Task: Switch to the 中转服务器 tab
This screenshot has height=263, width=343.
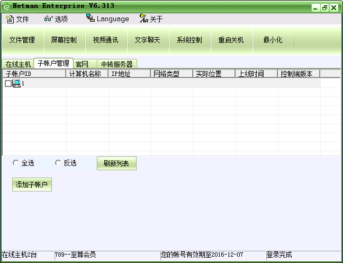Action: click(117, 64)
